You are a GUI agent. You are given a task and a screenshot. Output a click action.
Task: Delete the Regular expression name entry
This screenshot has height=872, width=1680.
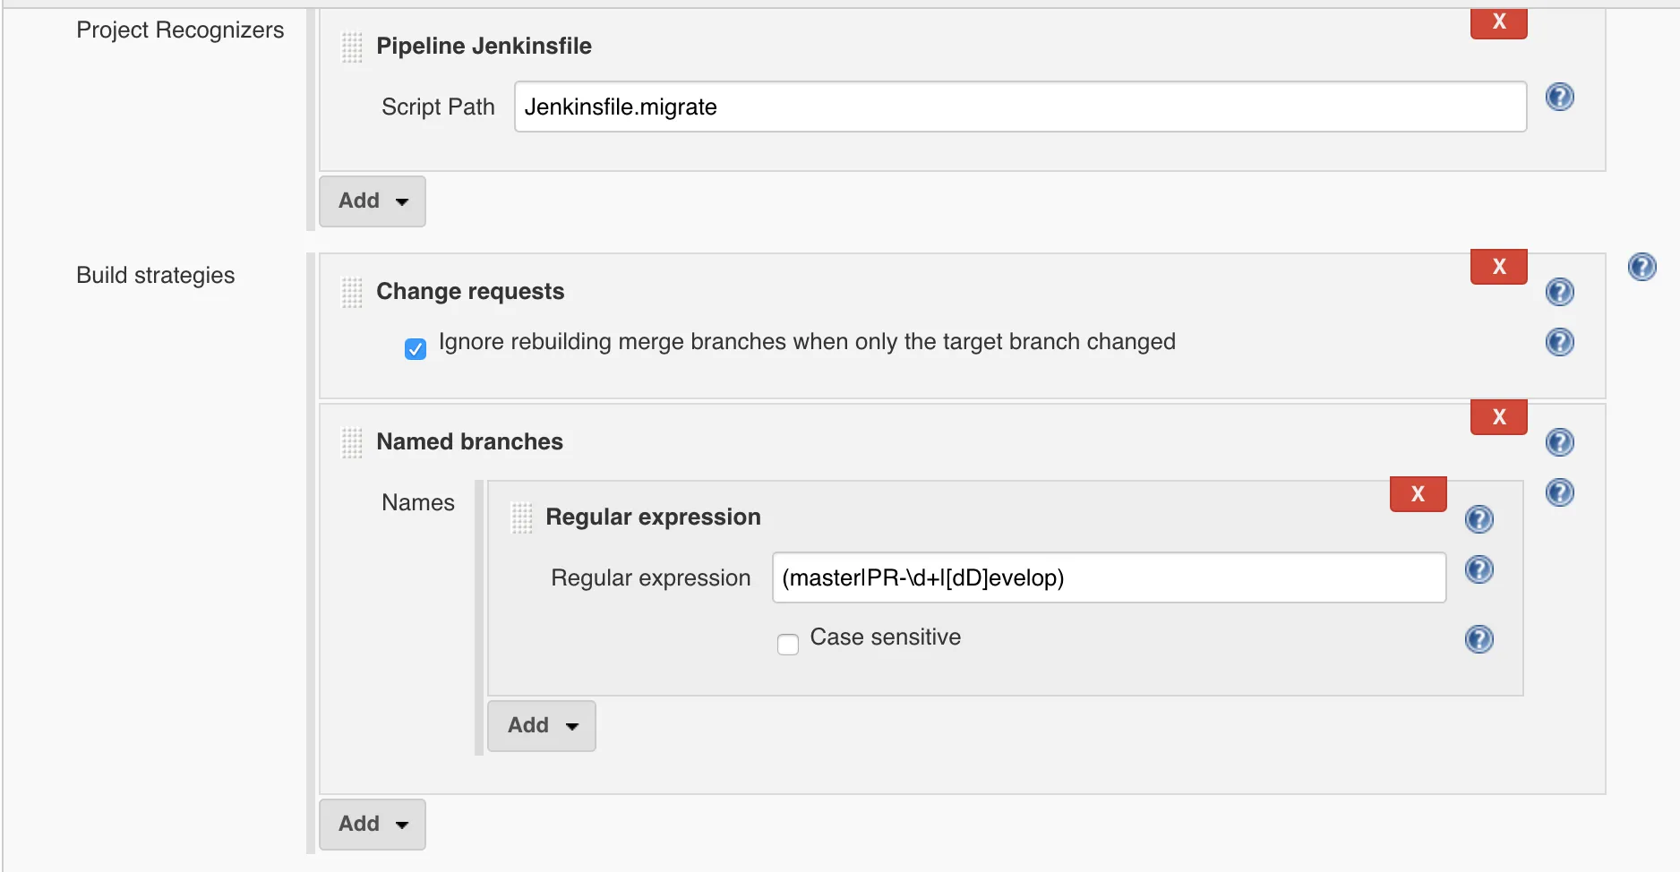tap(1418, 494)
